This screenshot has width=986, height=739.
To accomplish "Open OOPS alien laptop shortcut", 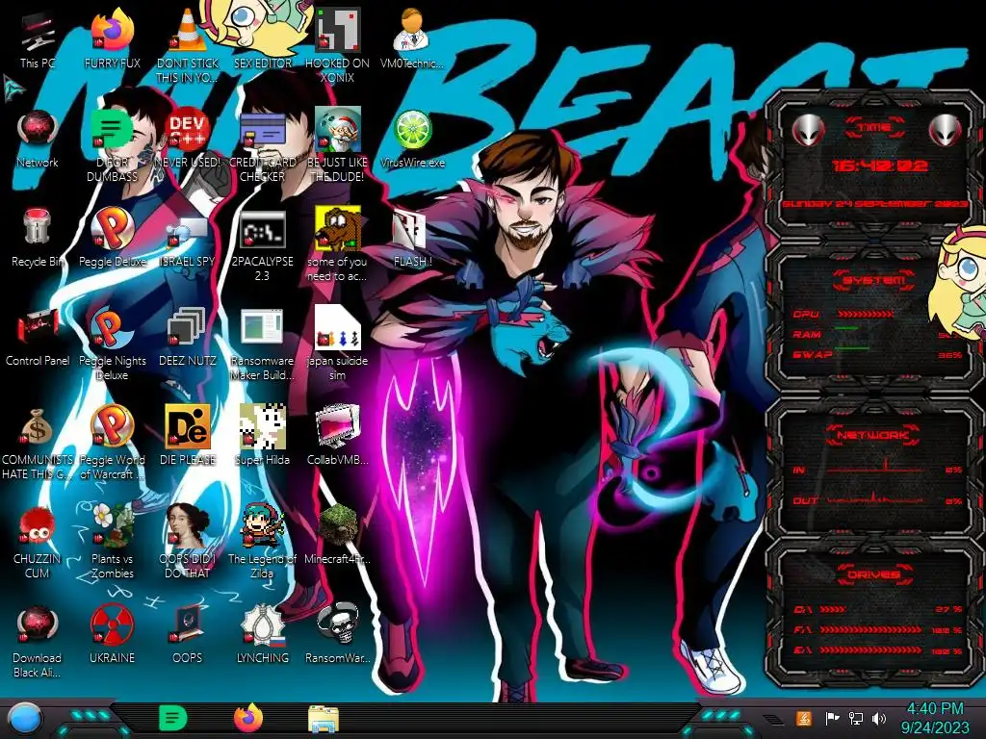I will click(x=188, y=635).
